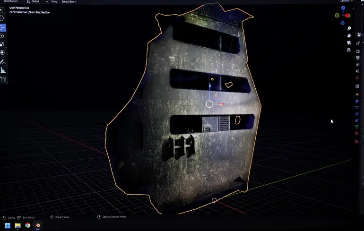Screen dimensions: 364x231
Task: Select the Transform tool
Action: (x=2, y=53)
